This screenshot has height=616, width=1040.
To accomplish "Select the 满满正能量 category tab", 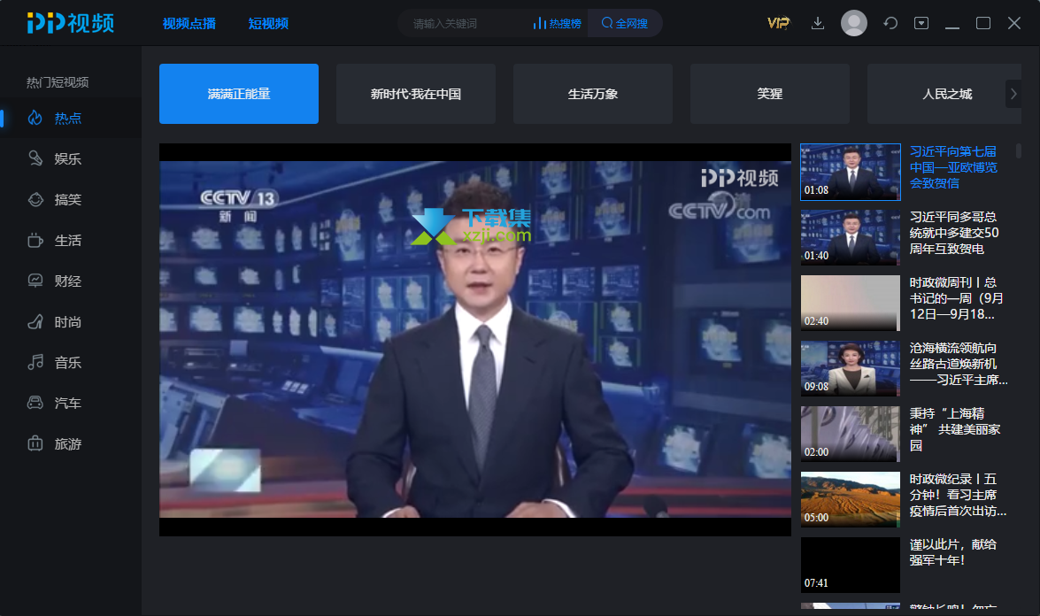I will tap(239, 94).
